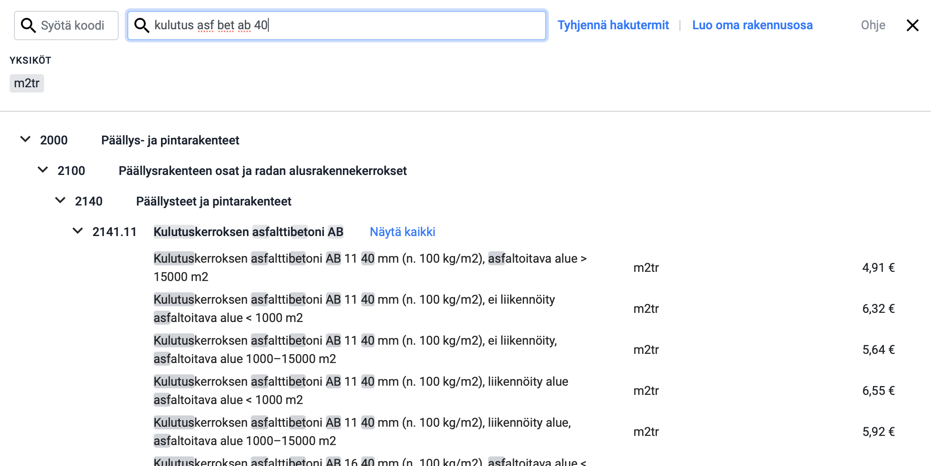This screenshot has width=931, height=466.
Task: Click the code number 2000
Action: [54, 140]
